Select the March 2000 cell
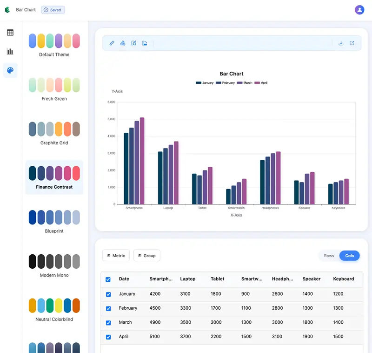The image size is (372, 353). [x=216, y=322]
